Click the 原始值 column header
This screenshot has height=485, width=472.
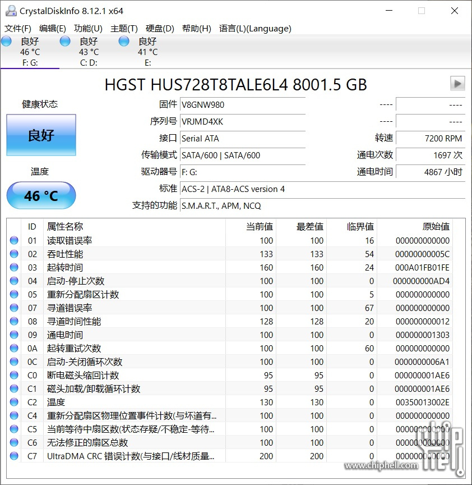tap(415, 227)
